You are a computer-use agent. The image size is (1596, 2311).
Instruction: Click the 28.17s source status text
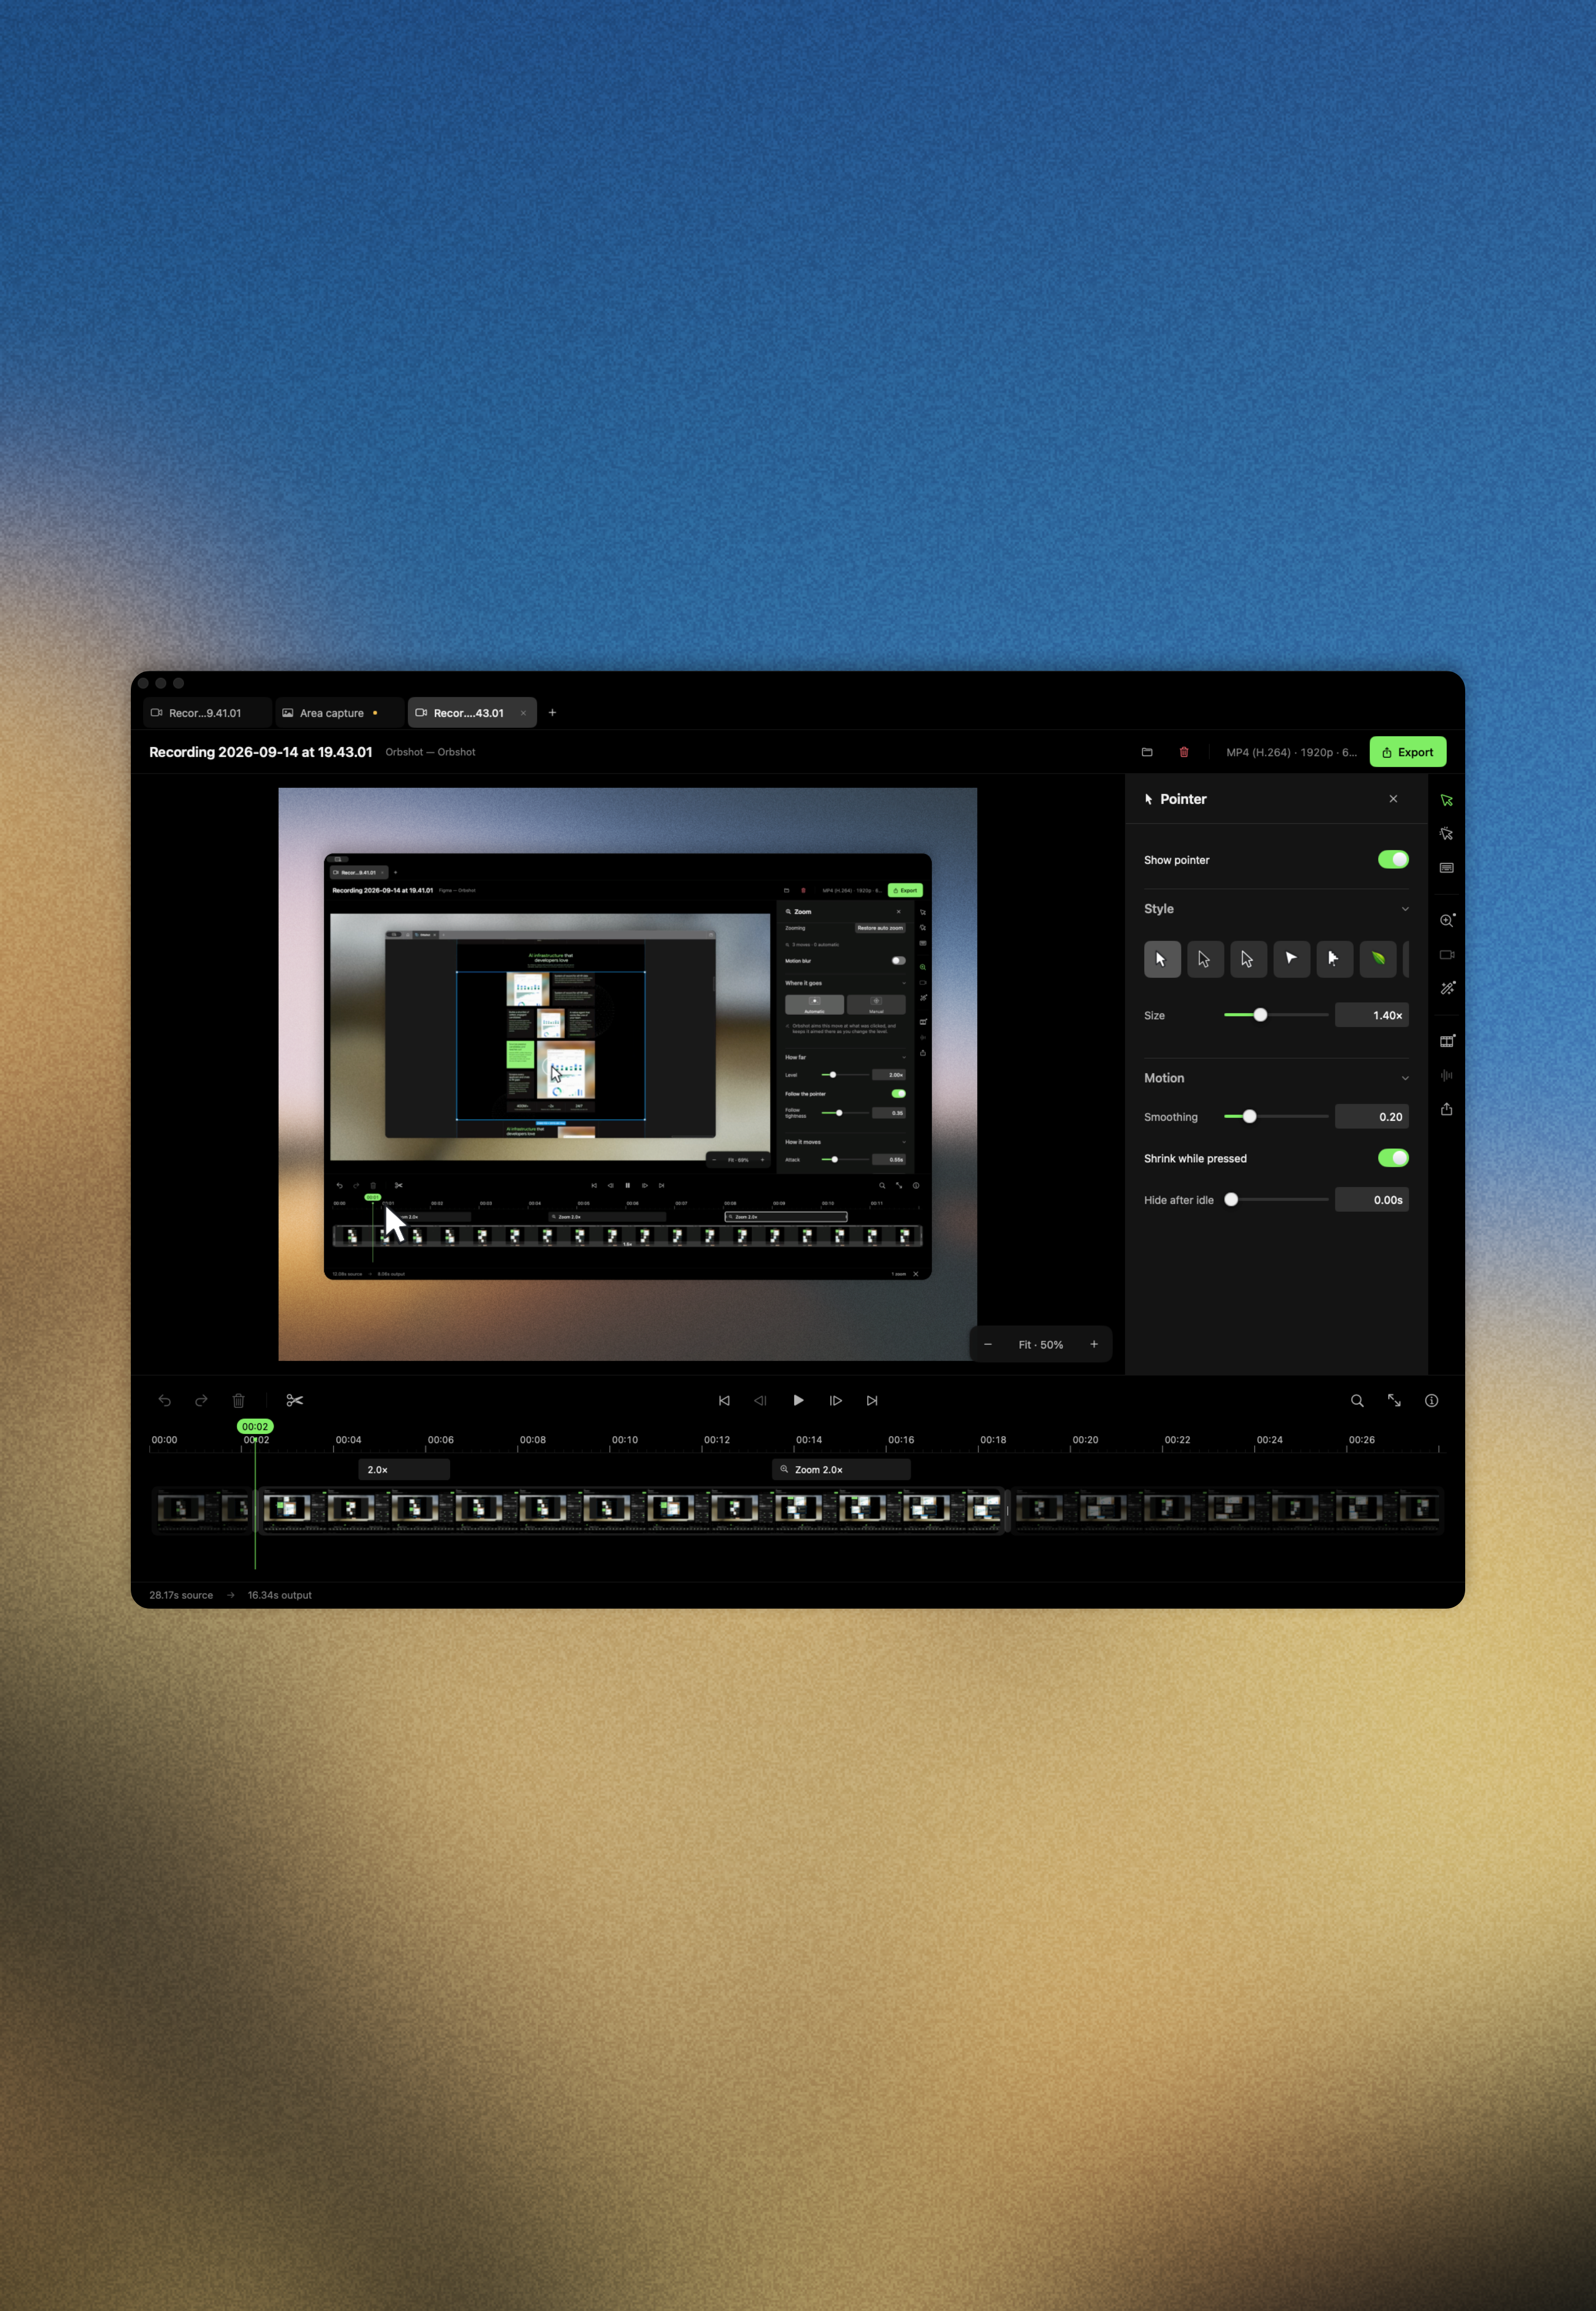point(181,1595)
